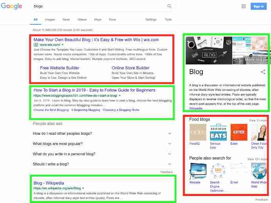271x203 pixels.
Task: Click the World Wide Web globe thumbnail
Action: pyautogui.click(x=259, y=171)
